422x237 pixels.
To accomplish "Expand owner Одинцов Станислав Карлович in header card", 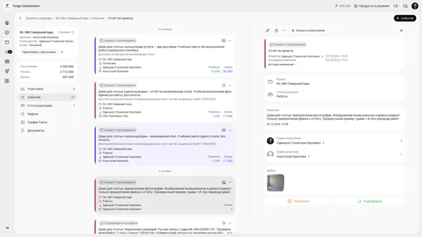I will [322, 57].
